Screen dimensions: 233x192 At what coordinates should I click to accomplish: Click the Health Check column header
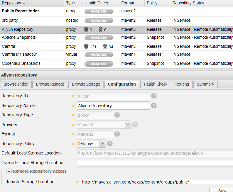[x=101, y=3]
